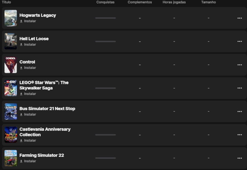Click Hogwarts Legacy achievements progress bar
The width and height of the screenshot is (247, 170).
[105, 18]
